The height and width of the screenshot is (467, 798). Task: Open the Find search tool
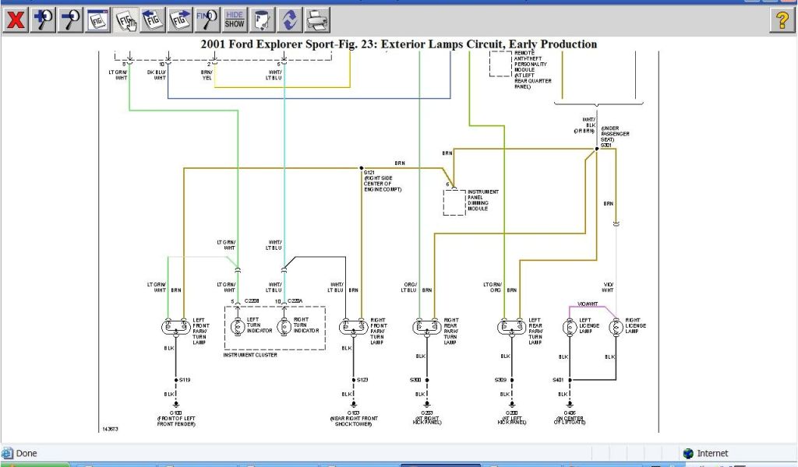pyautogui.click(x=207, y=19)
